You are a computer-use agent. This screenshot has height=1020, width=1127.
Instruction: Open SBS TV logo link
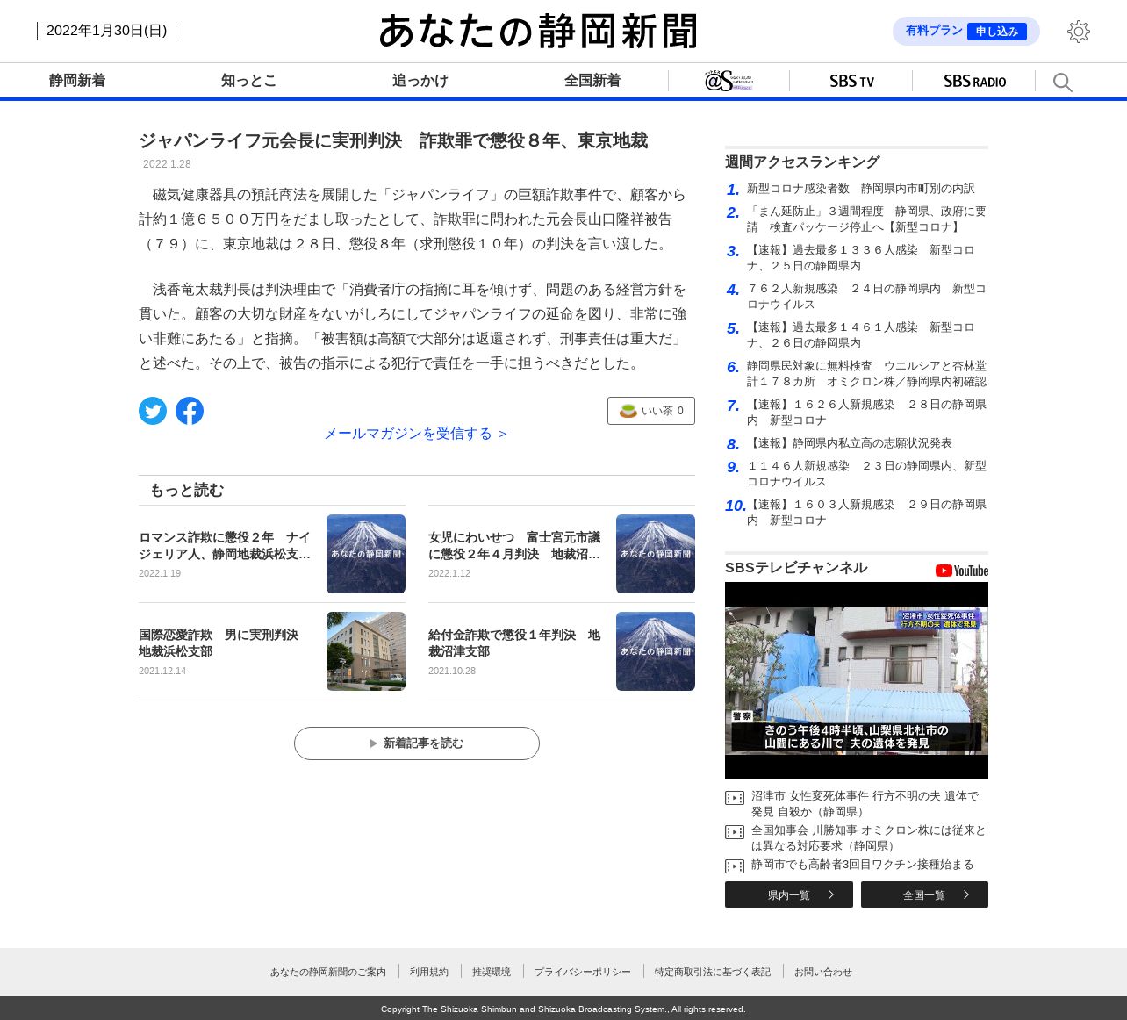click(x=851, y=81)
